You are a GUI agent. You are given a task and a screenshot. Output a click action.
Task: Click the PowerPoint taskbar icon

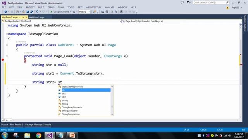[x=72, y=136]
